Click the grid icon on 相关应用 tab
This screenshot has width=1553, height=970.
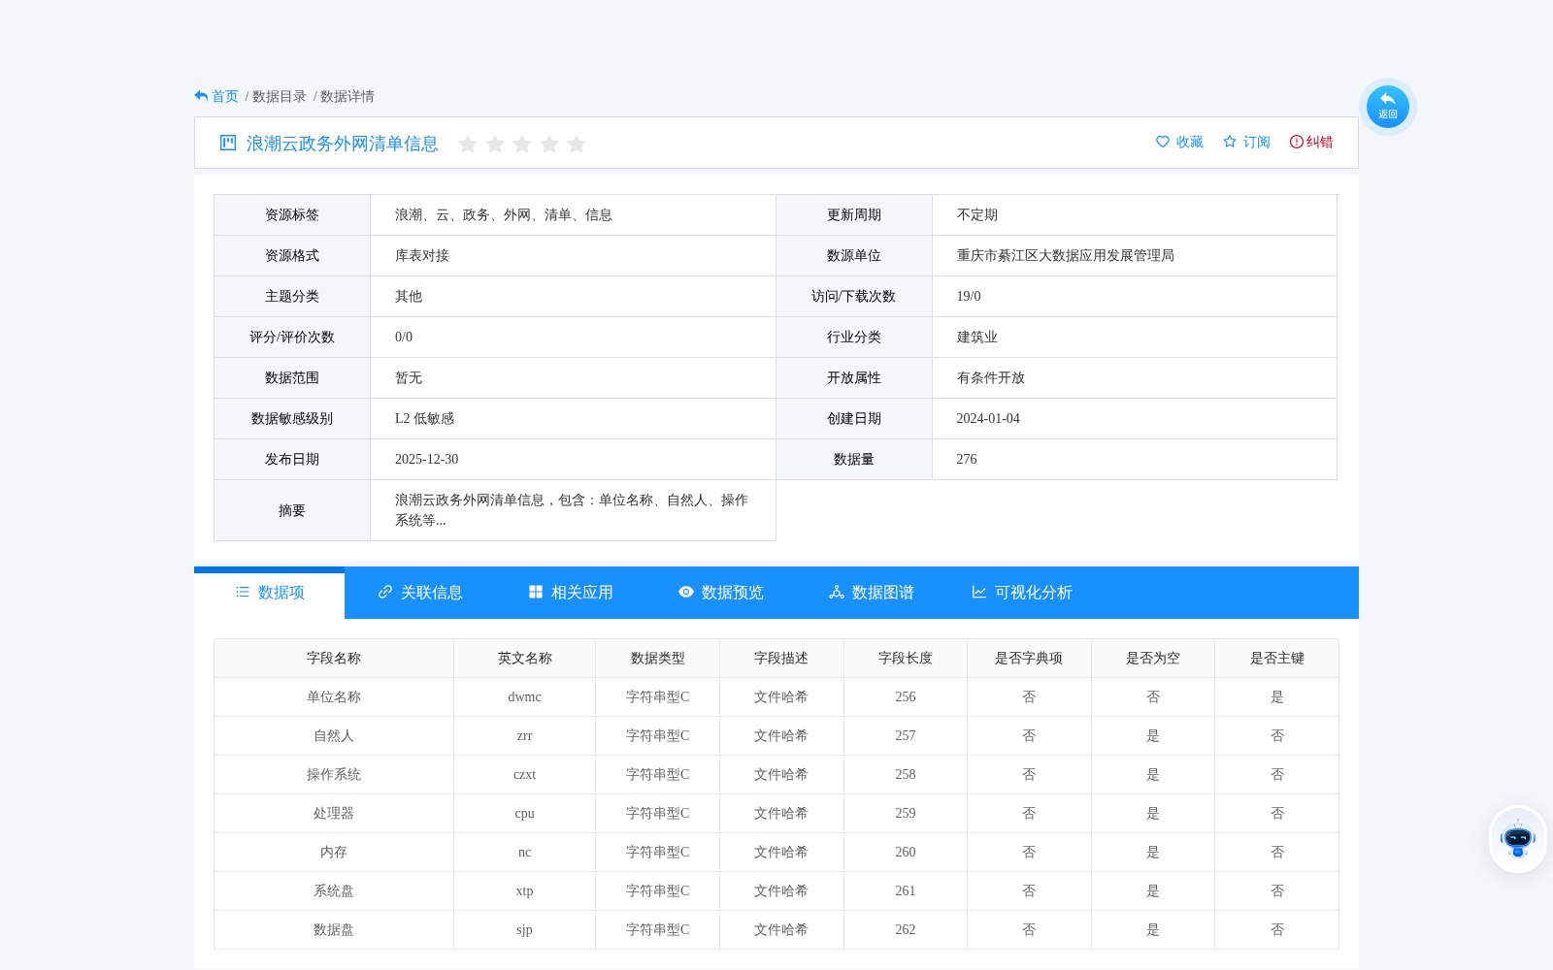point(536,592)
